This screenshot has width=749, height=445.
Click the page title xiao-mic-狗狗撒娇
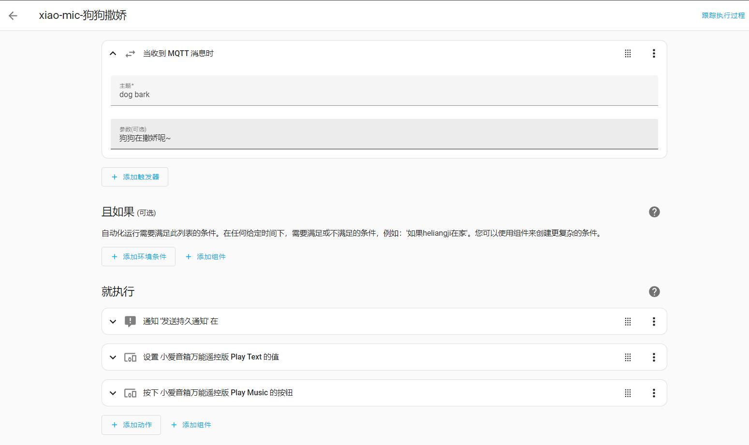(83, 15)
